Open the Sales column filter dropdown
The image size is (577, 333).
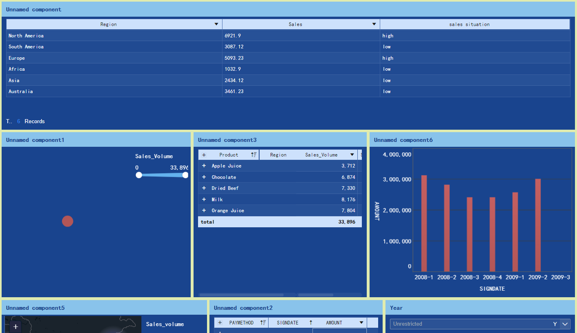point(374,24)
